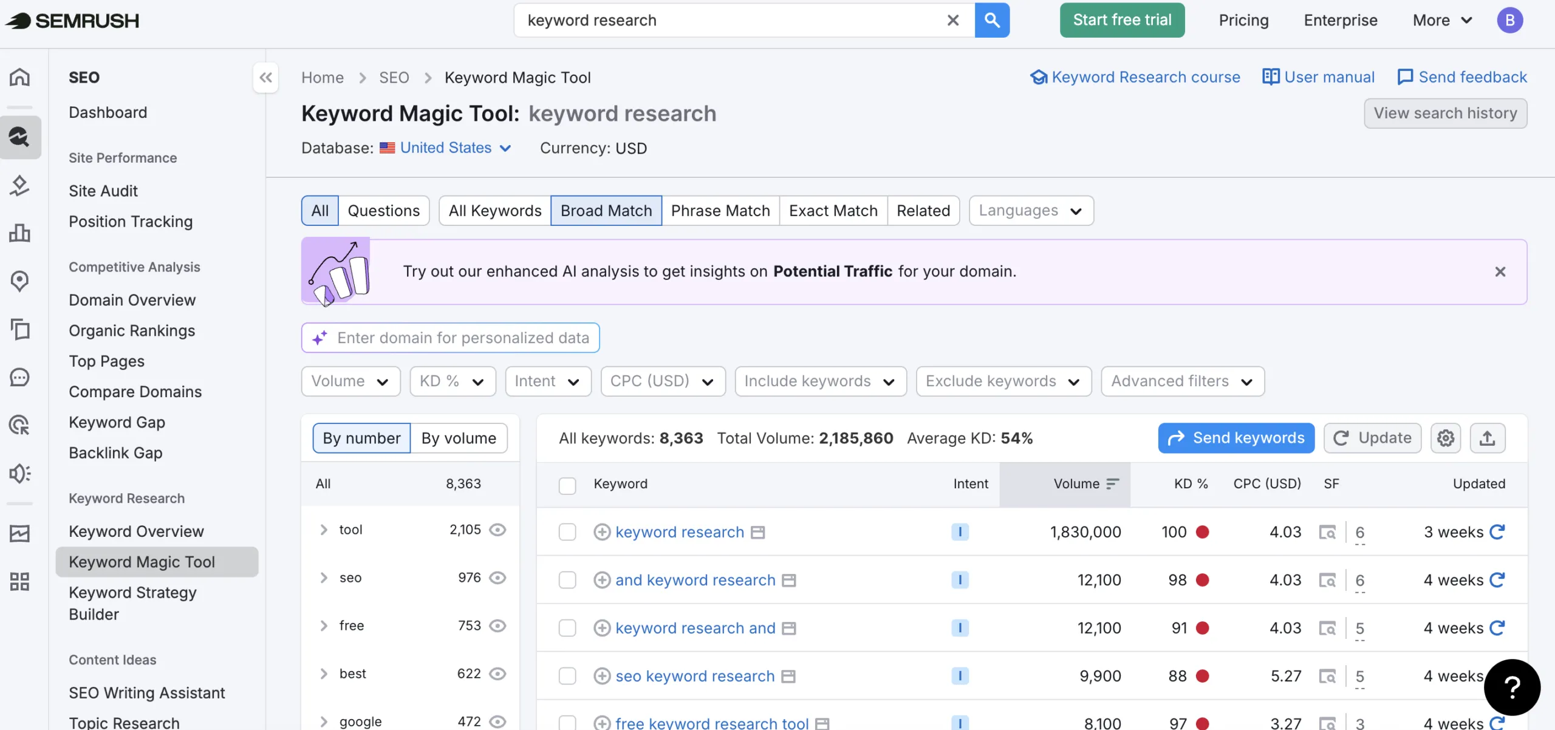
Task: Open the Volume filter dropdown
Action: pyautogui.click(x=350, y=381)
